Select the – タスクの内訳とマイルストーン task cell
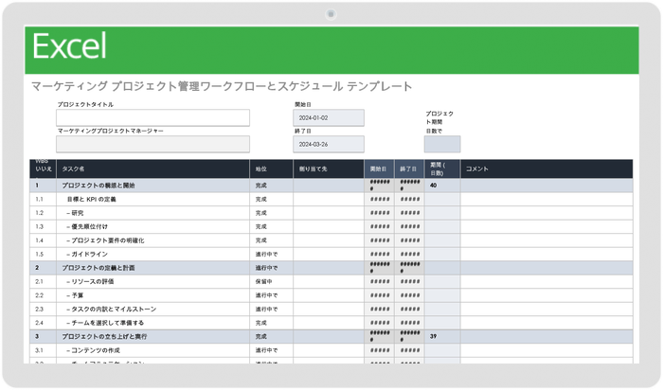This screenshot has width=663, height=390. (152, 309)
